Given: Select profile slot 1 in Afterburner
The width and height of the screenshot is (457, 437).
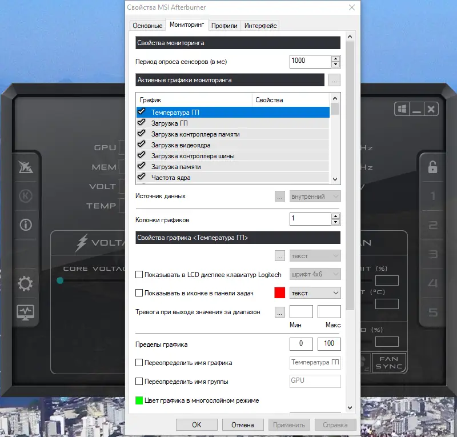Looking at the screenshot, I should (433, 196).
